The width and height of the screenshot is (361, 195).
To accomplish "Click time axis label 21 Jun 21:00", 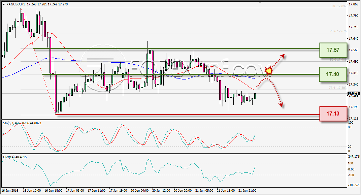I will tap(247, 191).
